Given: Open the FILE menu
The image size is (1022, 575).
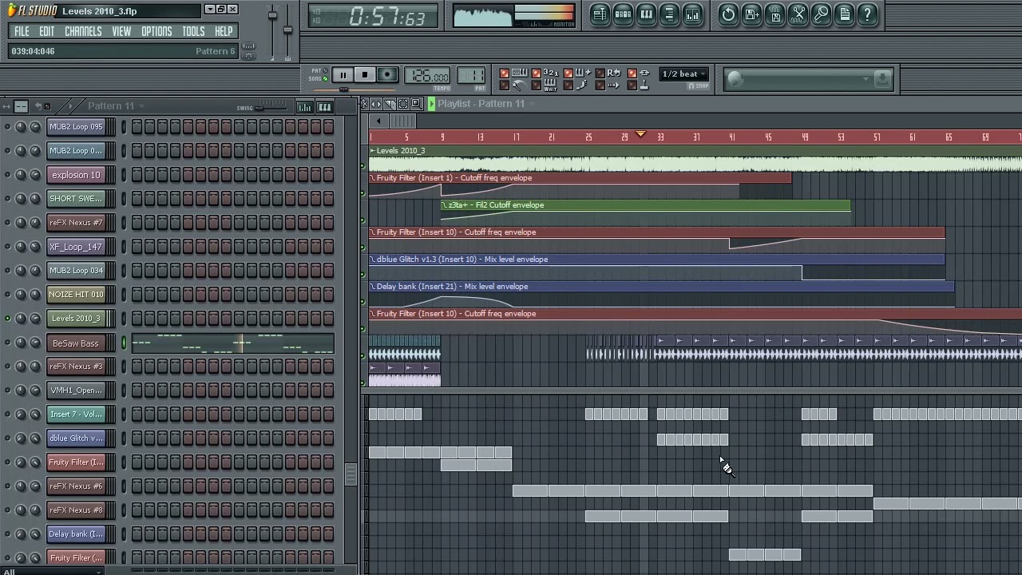Looking at the screenshot, I should pos(22,31).
